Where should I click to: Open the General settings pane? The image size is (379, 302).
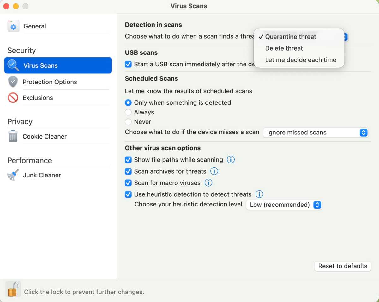(x=58, y=26)
